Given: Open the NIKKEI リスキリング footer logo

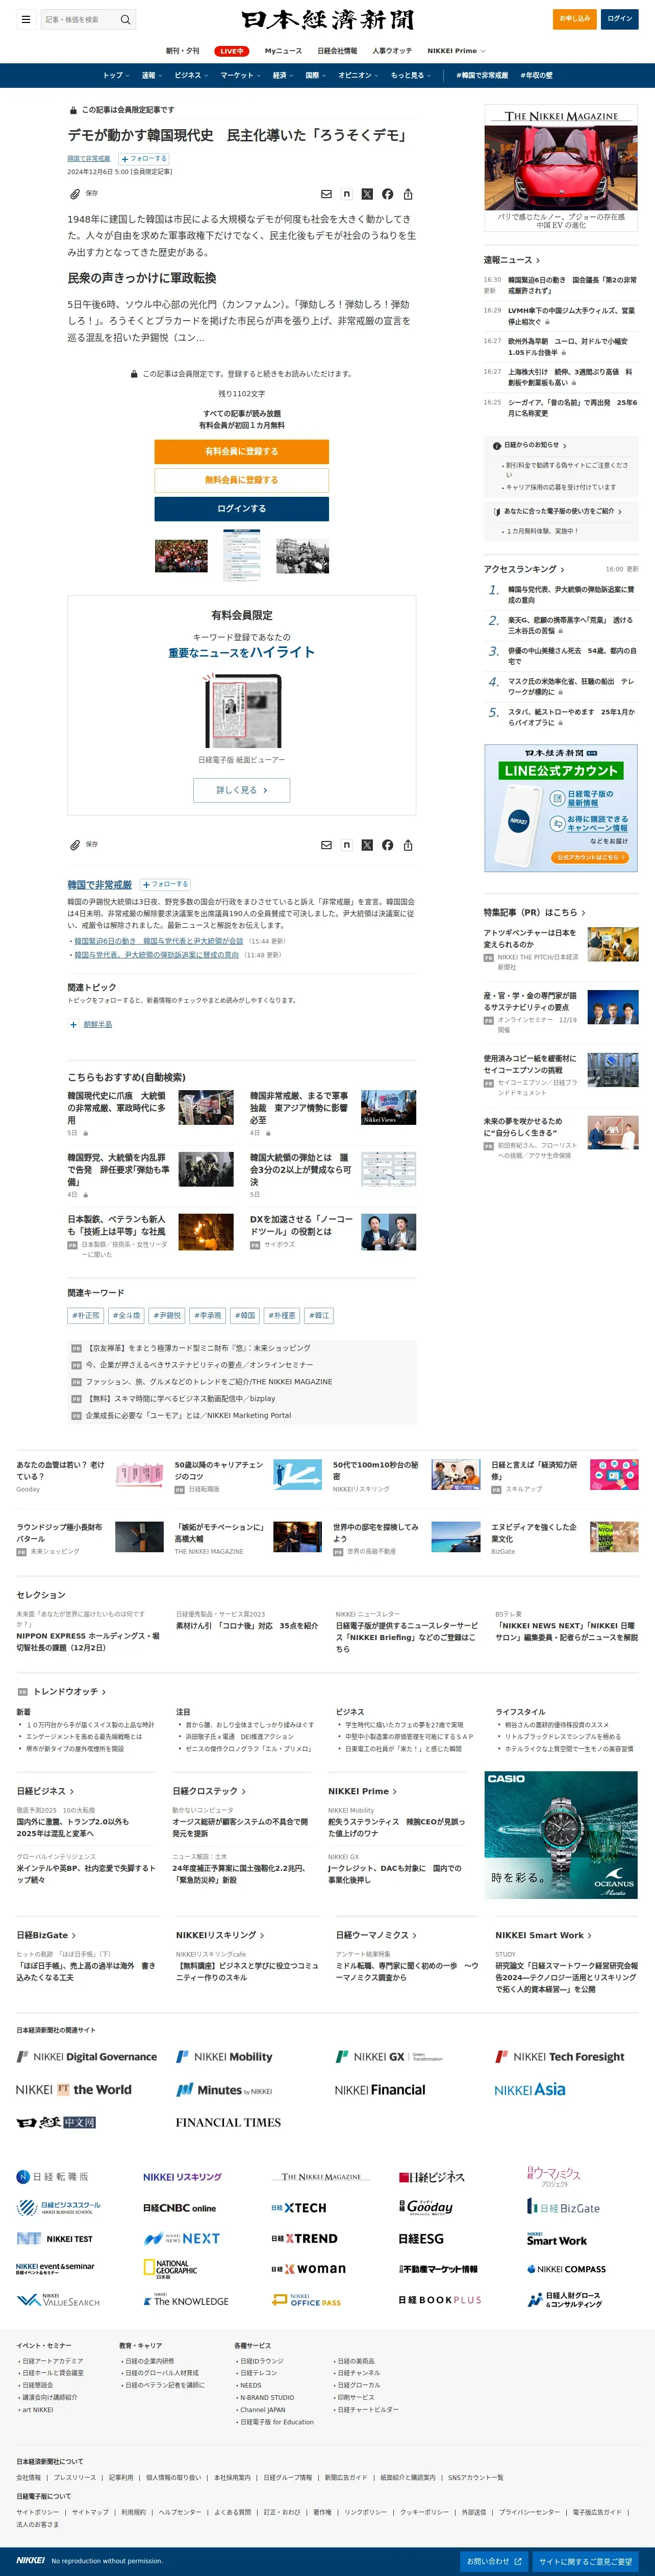Looking at the screenshot, I should tap(182, 2176).
